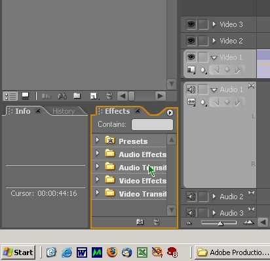Go to previous keyframe on Video 1
Viewport: 270px width, 261px height.
216,70
